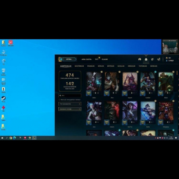Click the League of Legends logo emblem
The height and width of the screenshot is (179, 179).
(60, 59)
